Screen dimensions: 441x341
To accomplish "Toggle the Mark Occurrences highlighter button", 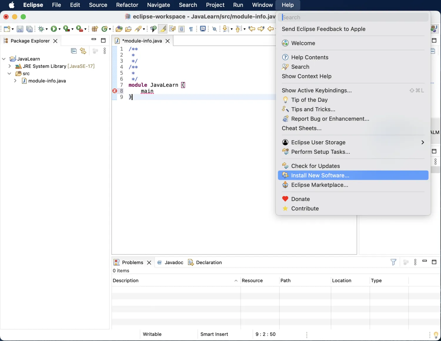I will coord(163,29).
